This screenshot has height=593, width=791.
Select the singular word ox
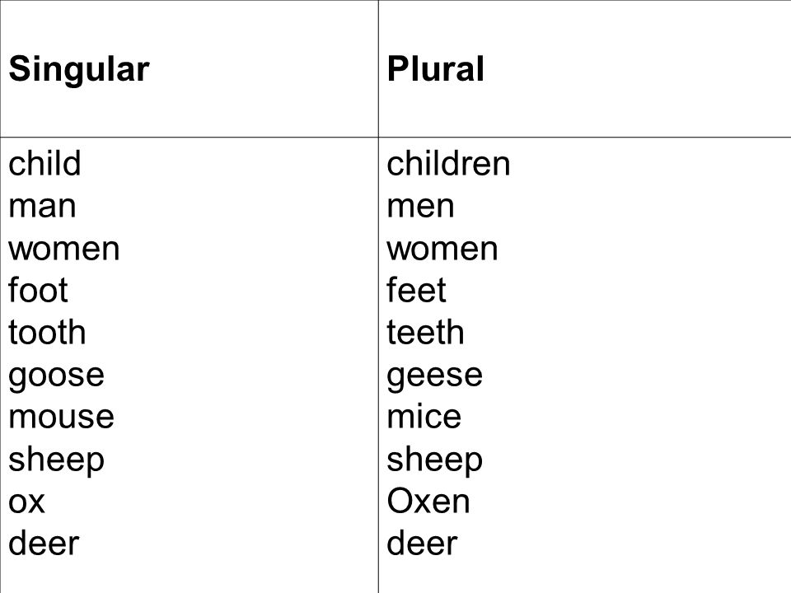[26, 502]
